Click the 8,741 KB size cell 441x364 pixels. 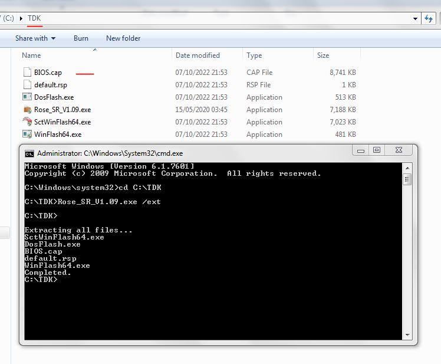pos(343,73)
